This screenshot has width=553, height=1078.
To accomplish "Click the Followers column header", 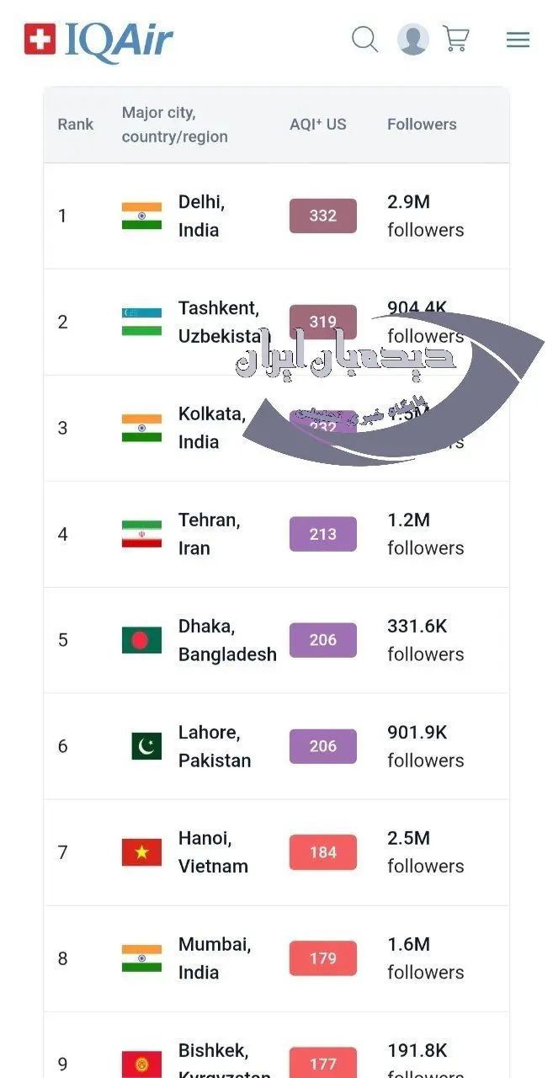I will 422,125.
